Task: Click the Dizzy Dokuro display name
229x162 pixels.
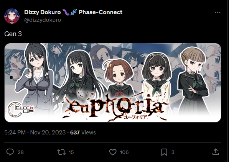Action: click(42, 12)
